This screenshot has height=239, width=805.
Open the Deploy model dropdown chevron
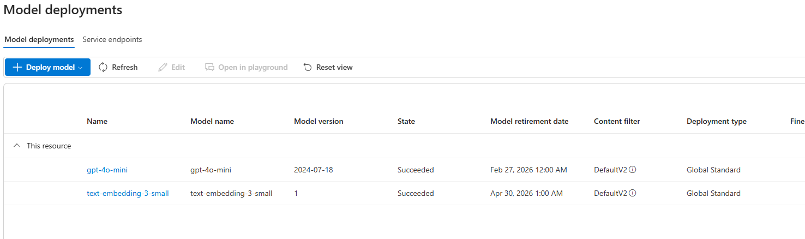tap(80, 68)
